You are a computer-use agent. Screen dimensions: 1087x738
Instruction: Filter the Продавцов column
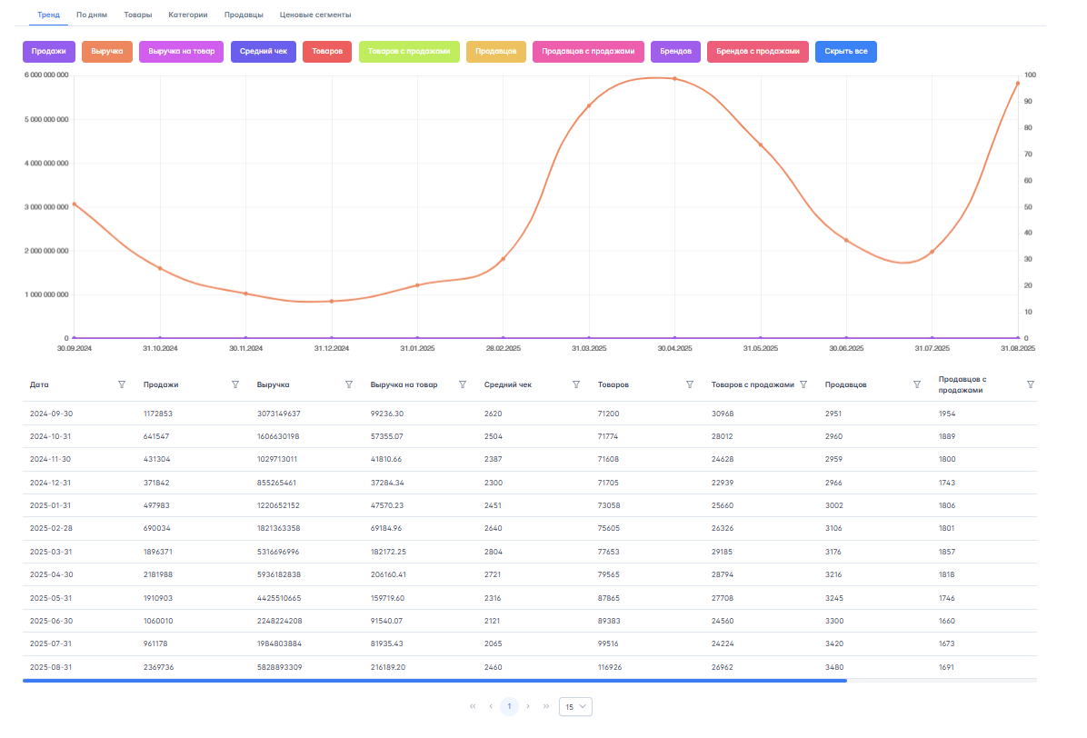click(917, 384)
